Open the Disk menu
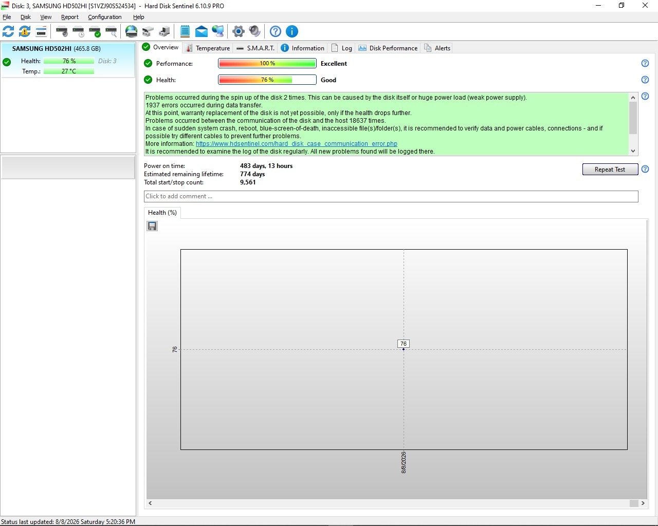The height and width of the screenshot is (526, 658). [26, 17]
